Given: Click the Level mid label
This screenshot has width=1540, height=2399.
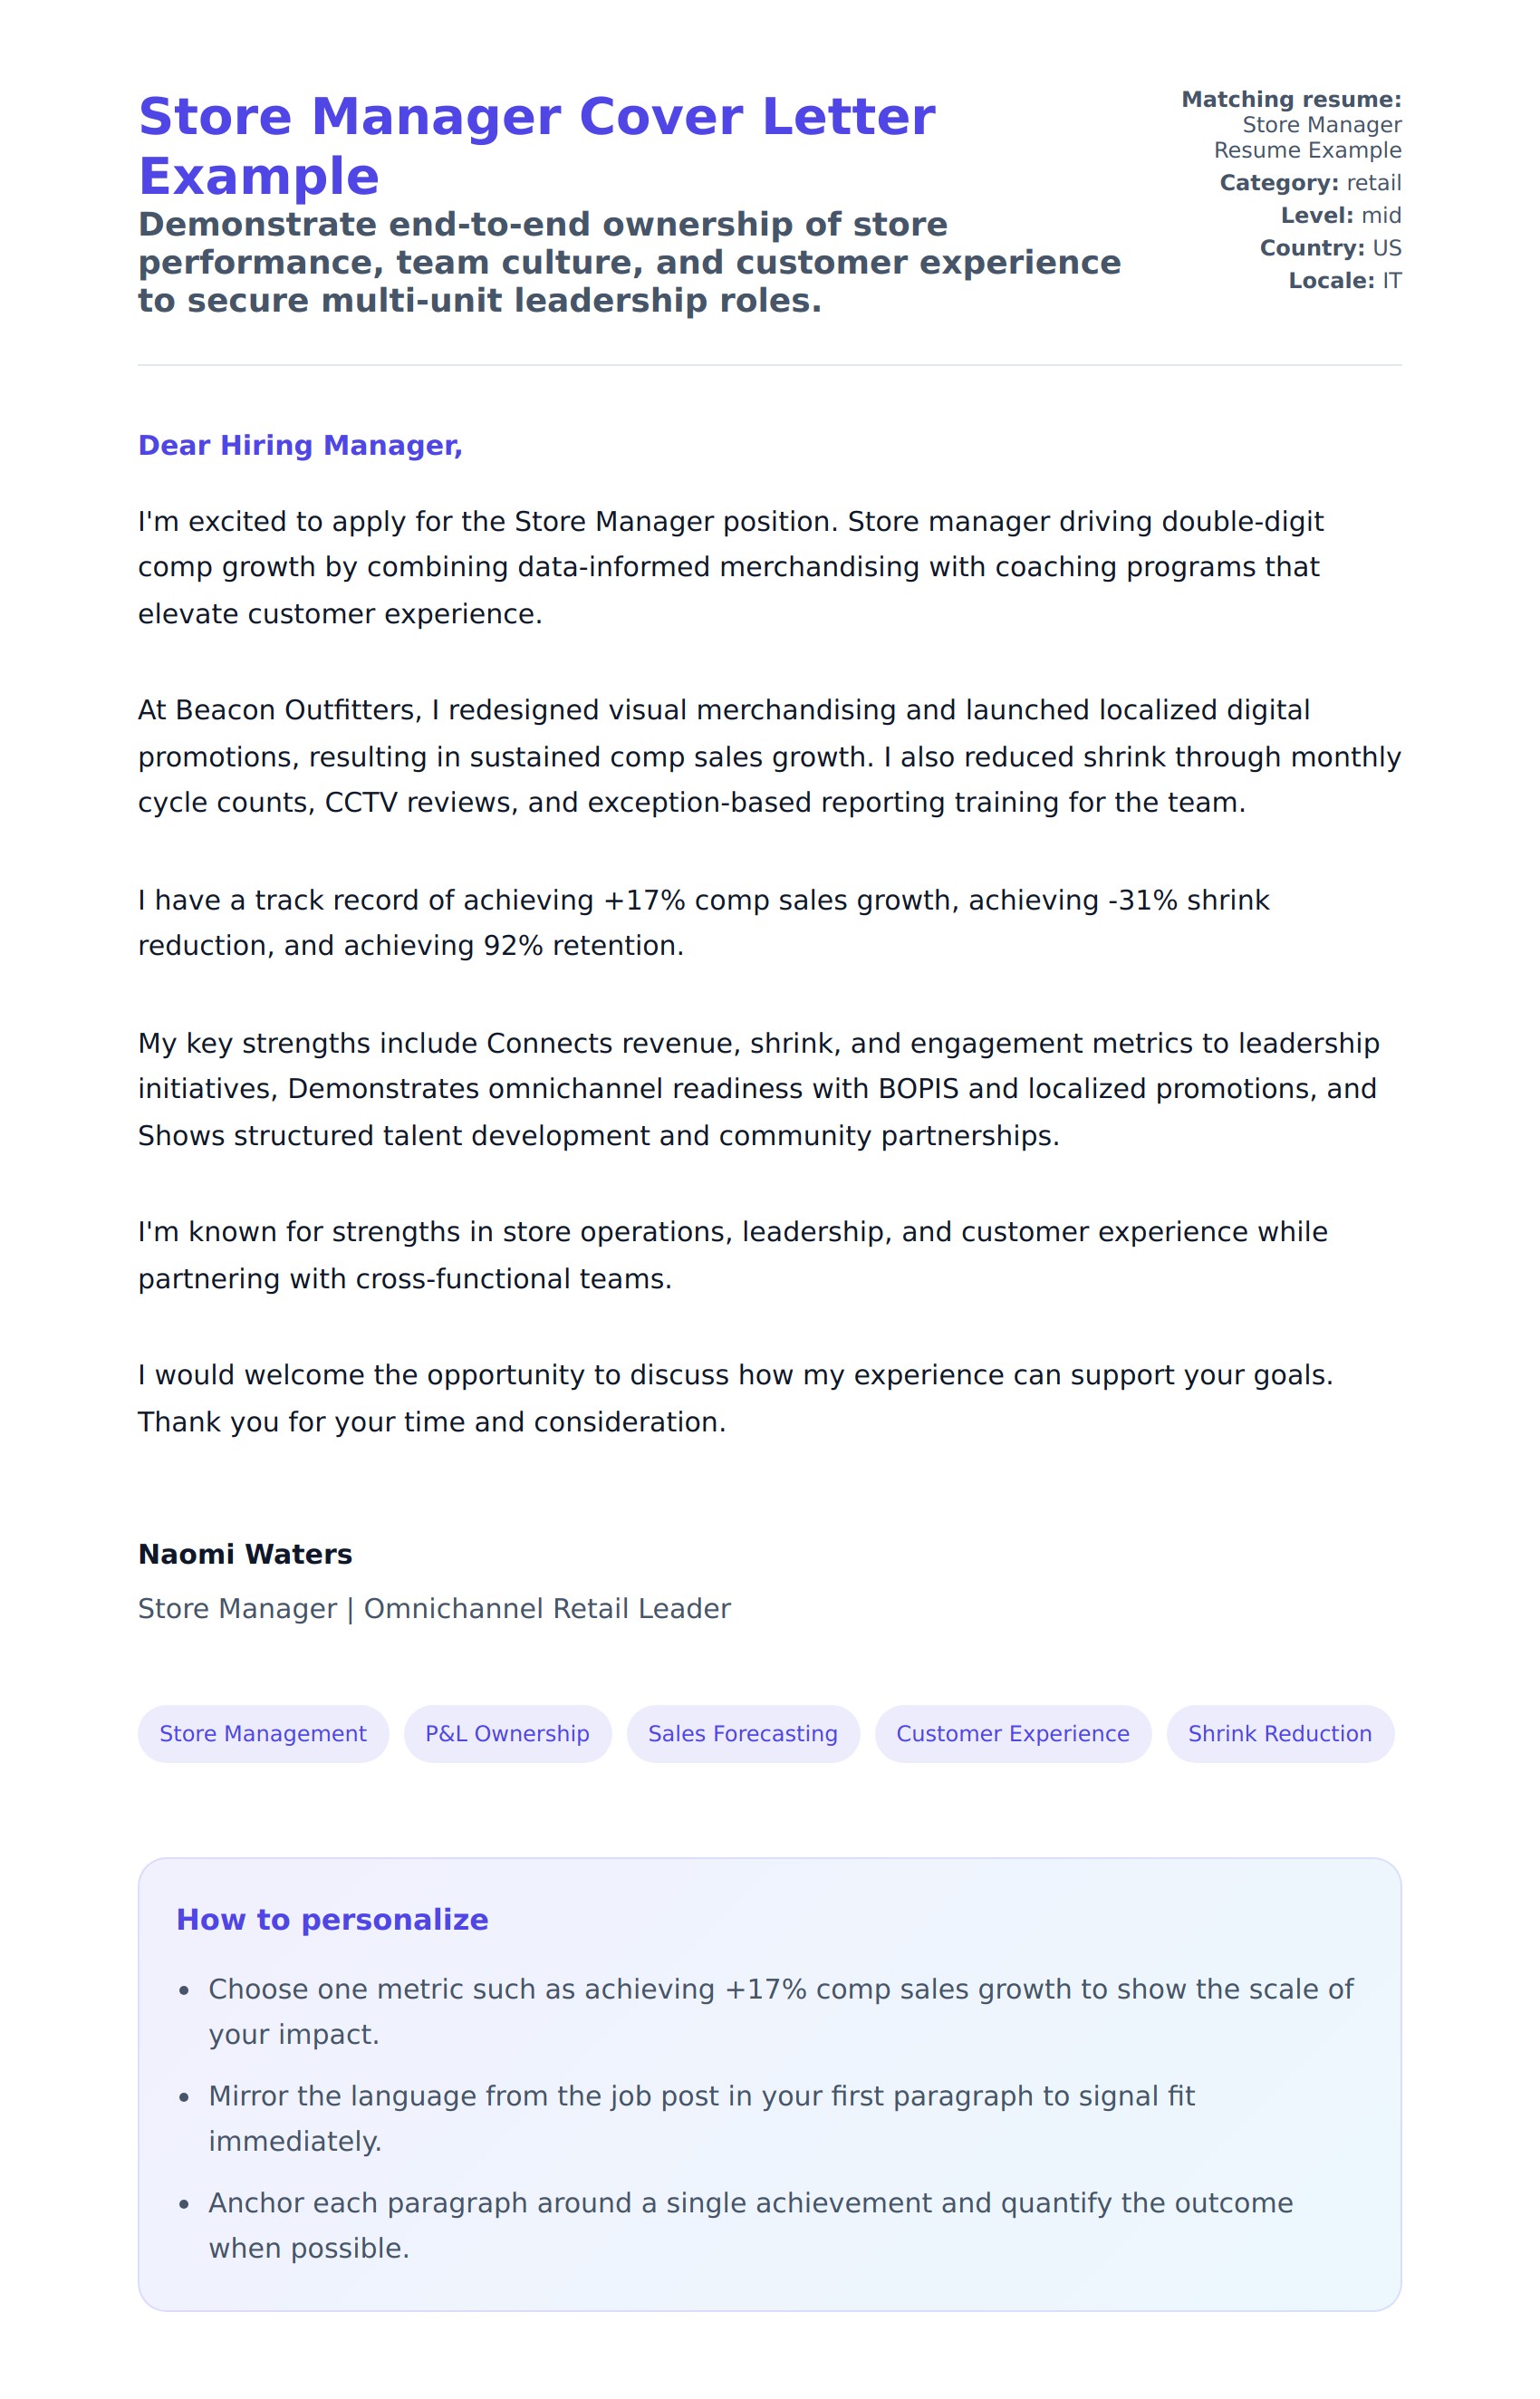Looking at the screenshot, I should [x=1340, y=215].
